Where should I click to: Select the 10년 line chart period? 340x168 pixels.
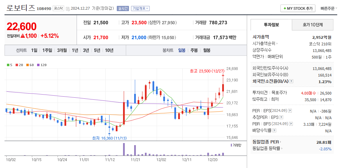tap(109, 50)
